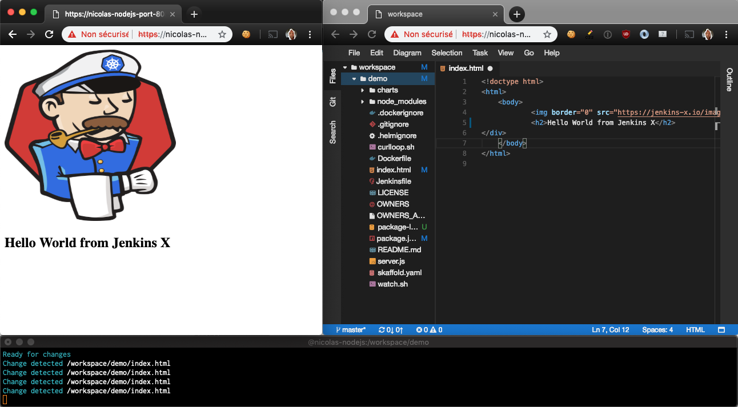Go forward in the left browser window
The width and height of the screenshot is (738, 407).
pos(31,34)
